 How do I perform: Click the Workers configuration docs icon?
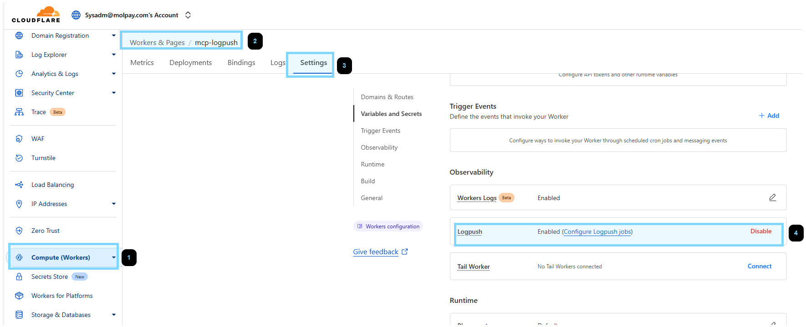360,226
